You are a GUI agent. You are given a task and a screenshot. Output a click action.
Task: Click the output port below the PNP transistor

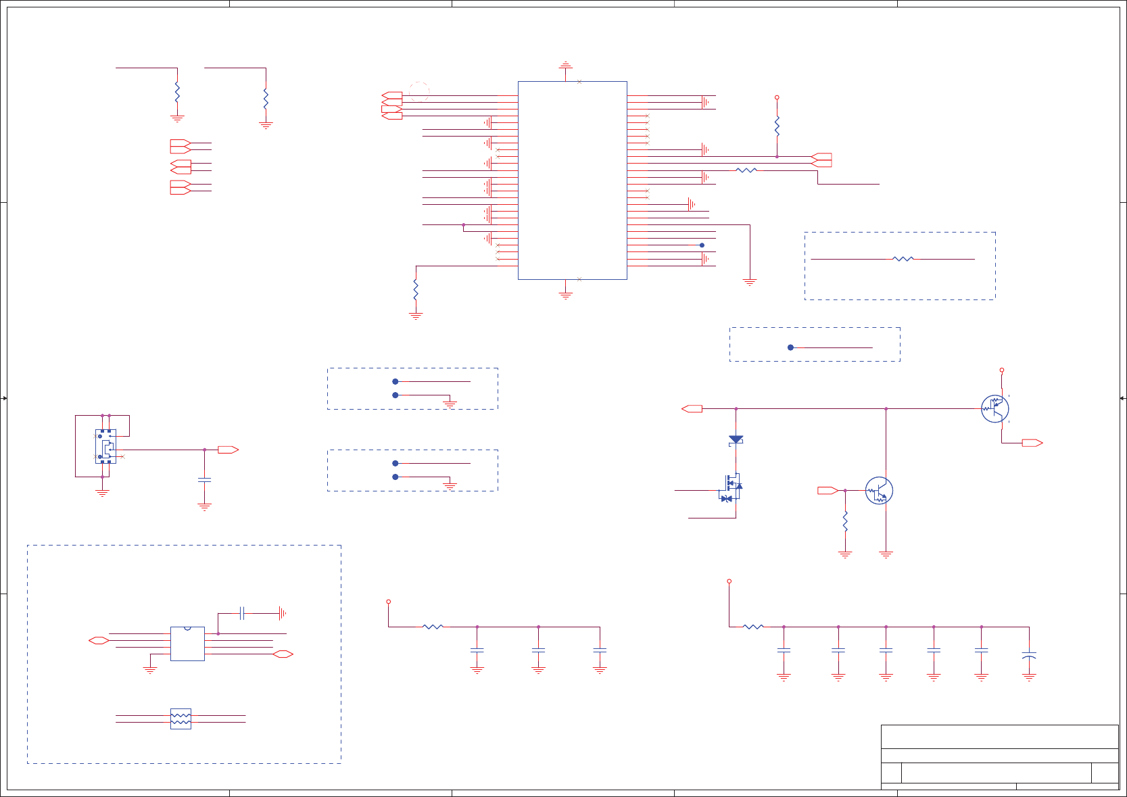coord(1032,443)
